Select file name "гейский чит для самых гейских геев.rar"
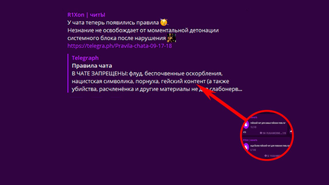Screen dimensions: 329x185 (268, 123)
